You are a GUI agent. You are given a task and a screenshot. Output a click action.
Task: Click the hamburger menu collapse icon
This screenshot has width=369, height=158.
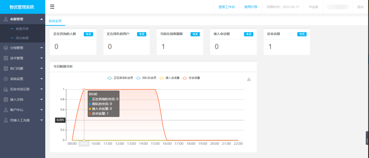click(x=52, y=7)
